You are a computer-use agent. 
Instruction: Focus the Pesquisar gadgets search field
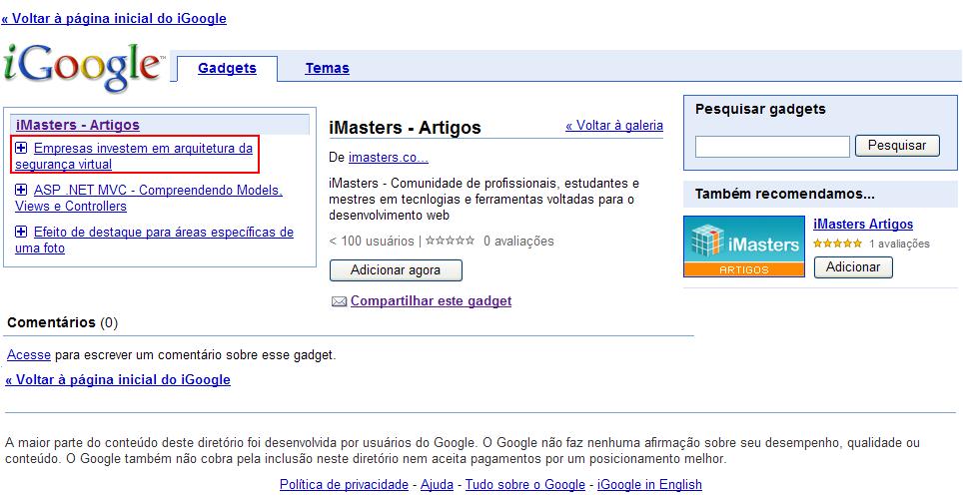point(771,146)
